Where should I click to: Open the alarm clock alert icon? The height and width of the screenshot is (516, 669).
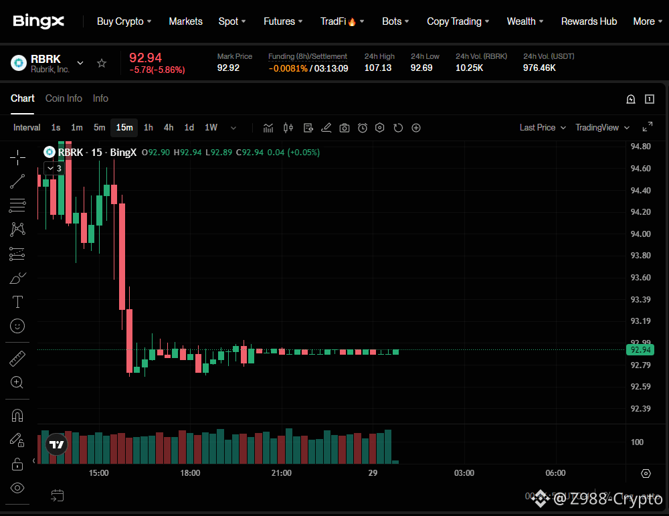point(362,128)
